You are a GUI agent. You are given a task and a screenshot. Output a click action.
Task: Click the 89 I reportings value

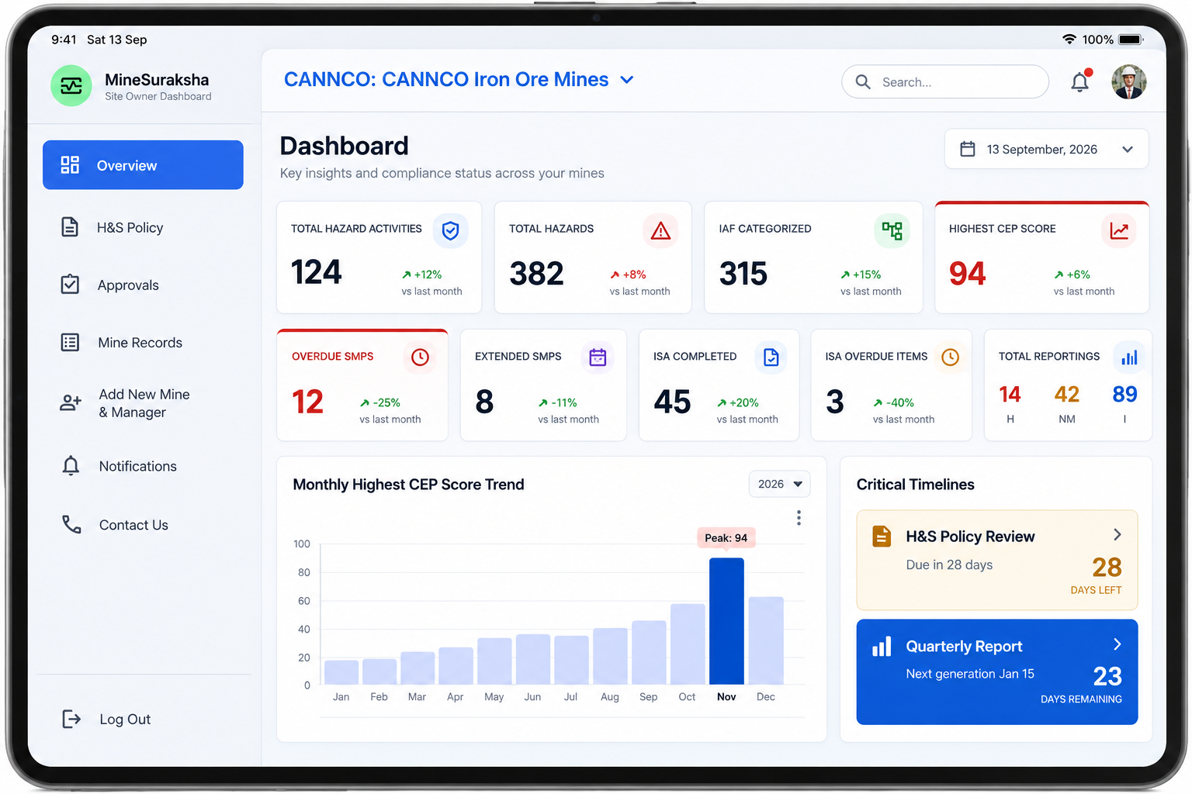tap(1124, 395)
